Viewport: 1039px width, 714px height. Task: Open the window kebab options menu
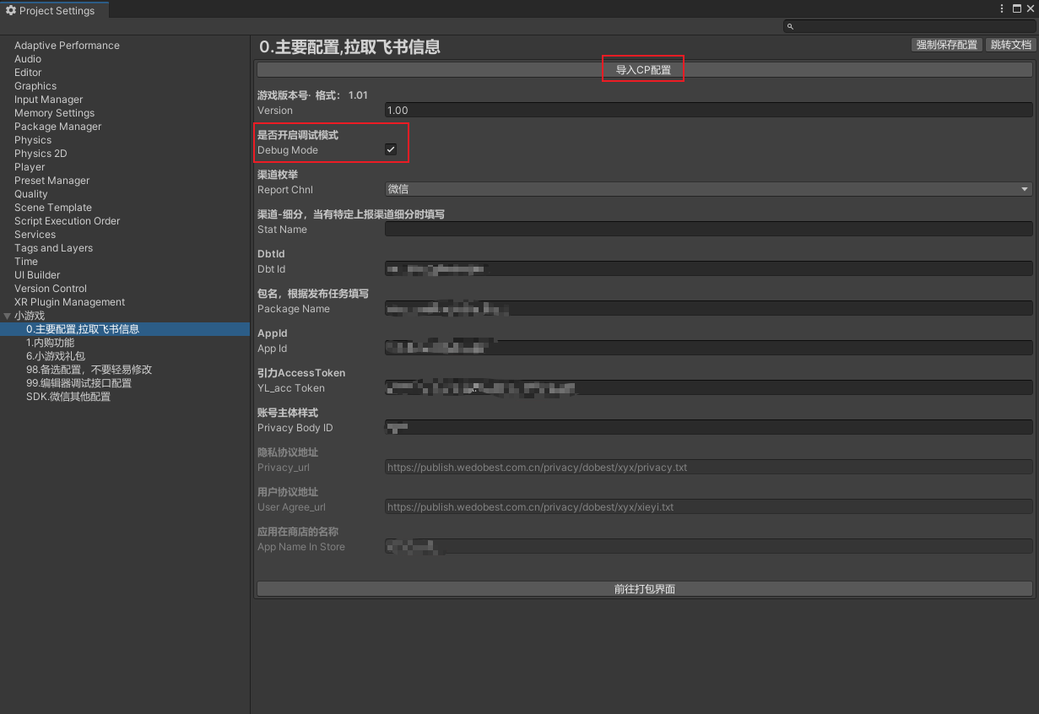1002,9
